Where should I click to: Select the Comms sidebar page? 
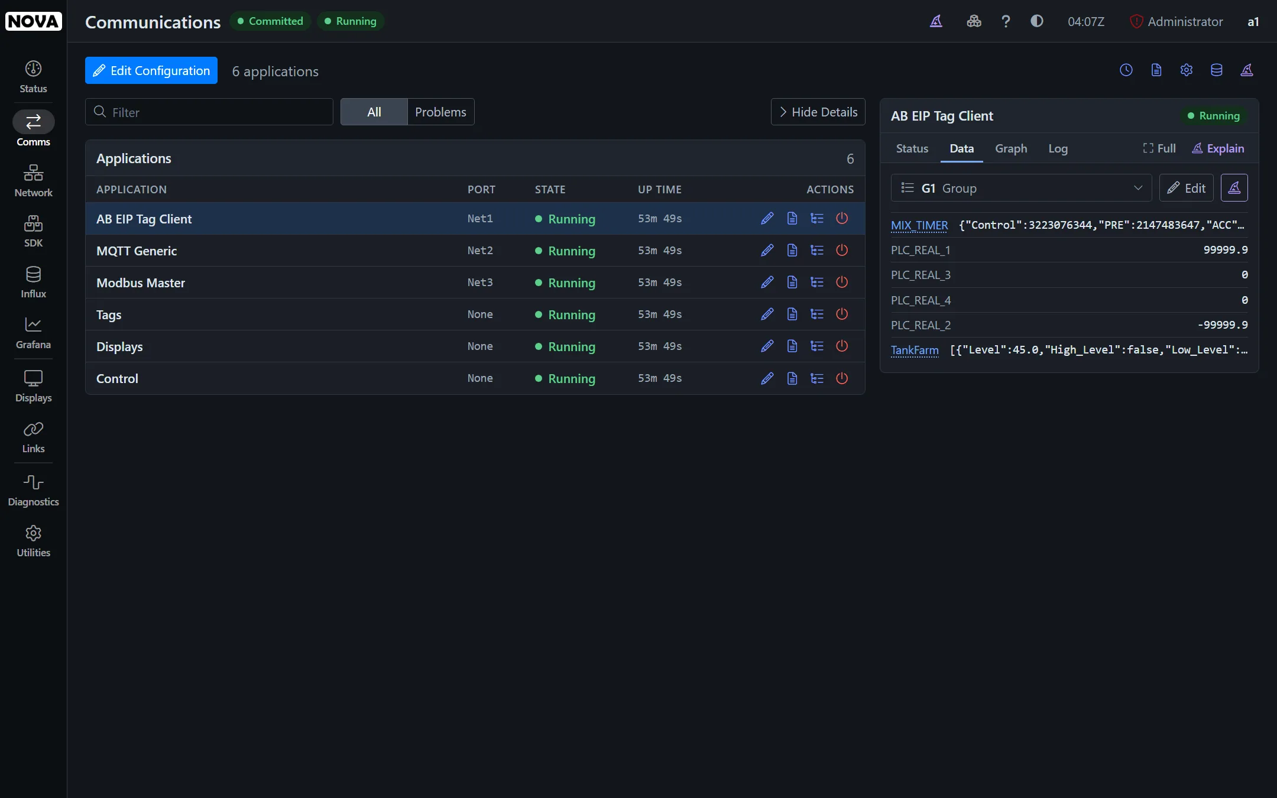[x=33, y=129]
